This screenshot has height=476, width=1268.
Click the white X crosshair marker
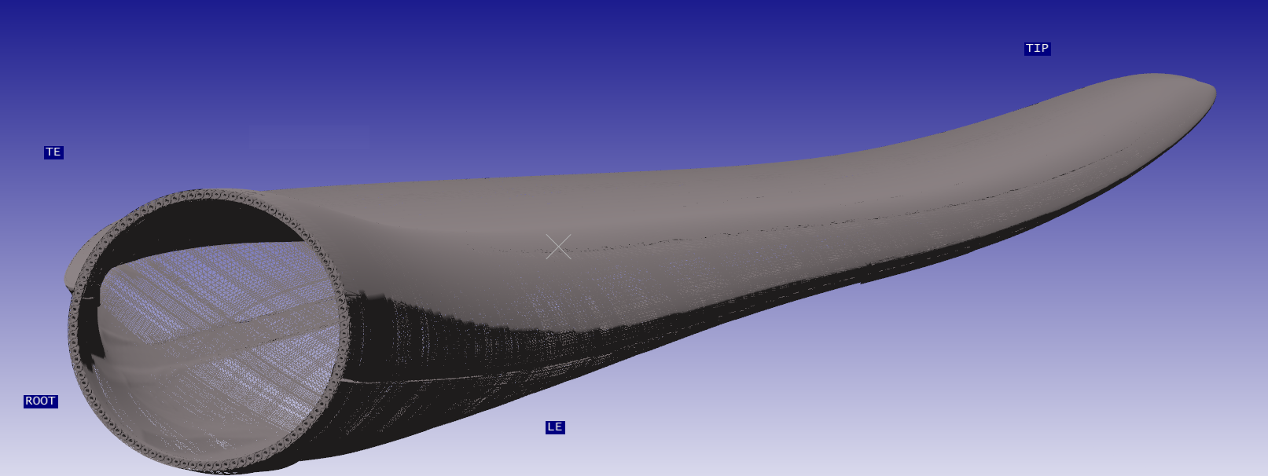click(558, 247)
